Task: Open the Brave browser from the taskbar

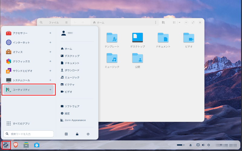Action: point(15,145)
